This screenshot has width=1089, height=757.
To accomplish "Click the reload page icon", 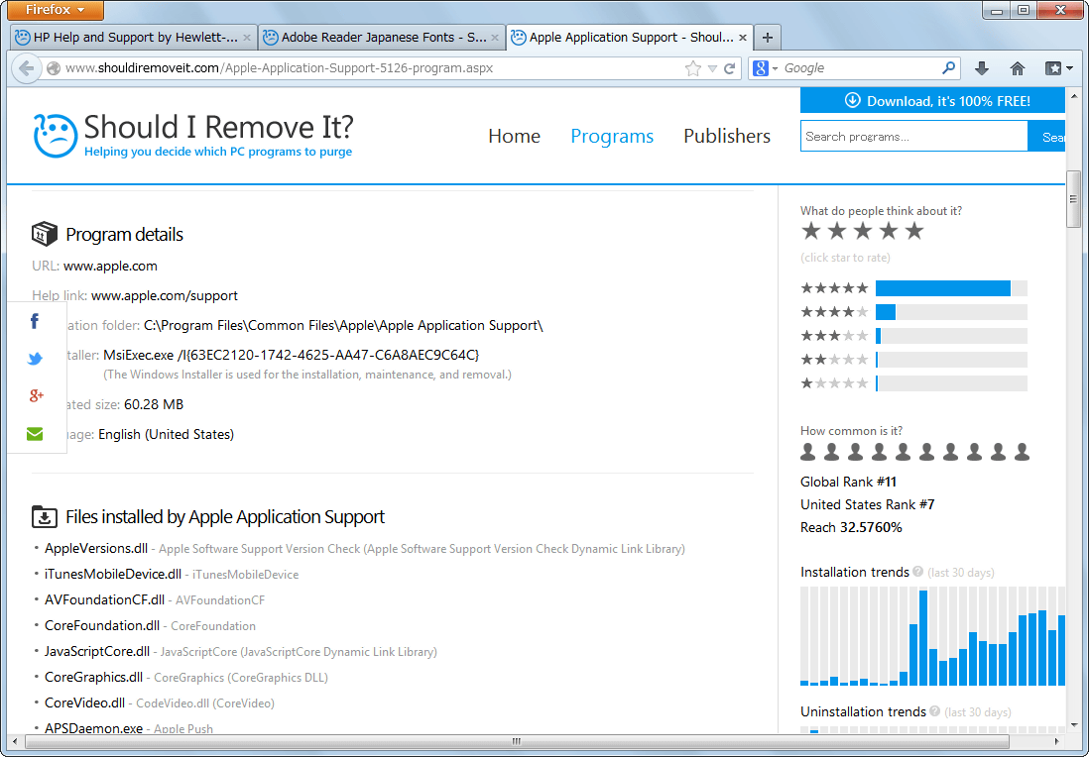I will coord(730,68).
